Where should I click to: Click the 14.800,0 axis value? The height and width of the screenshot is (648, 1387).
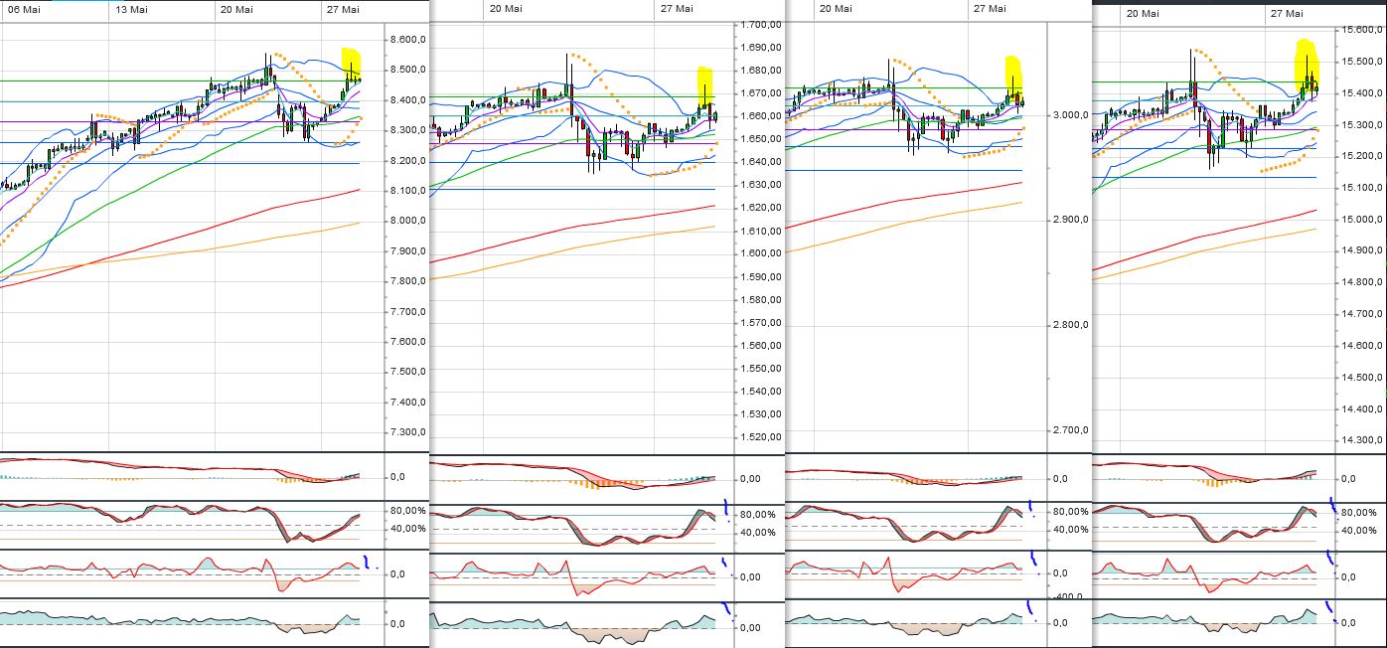[1362, 283]
